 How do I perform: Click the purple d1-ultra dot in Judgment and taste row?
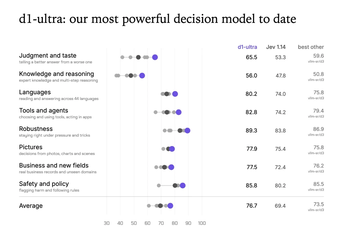(x=155, y=57)
